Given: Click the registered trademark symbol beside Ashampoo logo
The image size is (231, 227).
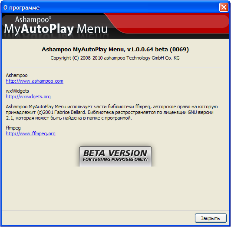Looking at the screenshot, I should tap(50, 17).
